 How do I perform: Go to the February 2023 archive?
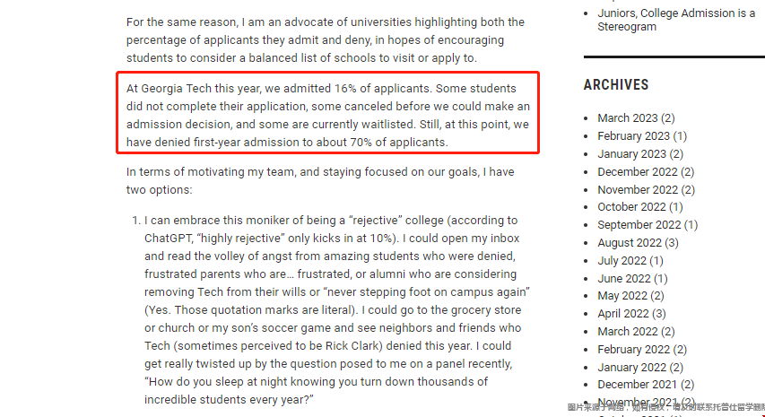pos(633,136)
